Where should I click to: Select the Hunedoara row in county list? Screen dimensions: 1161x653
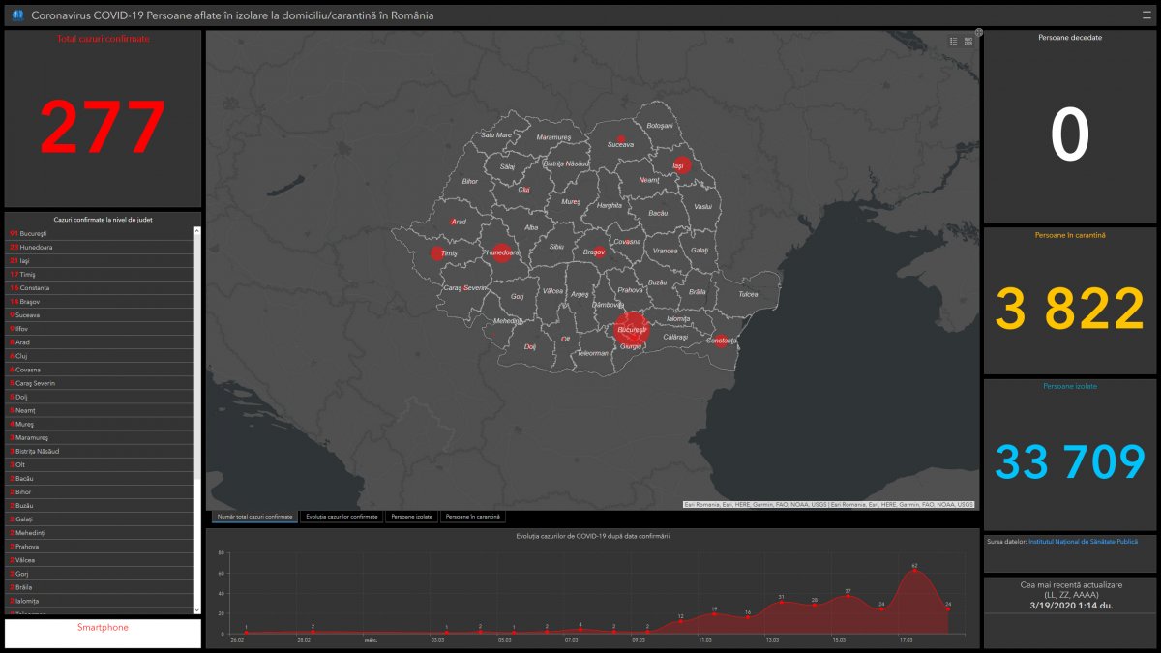tap(100, 247)
